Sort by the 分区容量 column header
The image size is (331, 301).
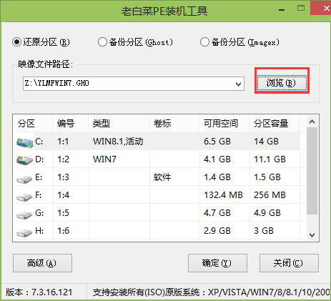[x=275, y=124]
